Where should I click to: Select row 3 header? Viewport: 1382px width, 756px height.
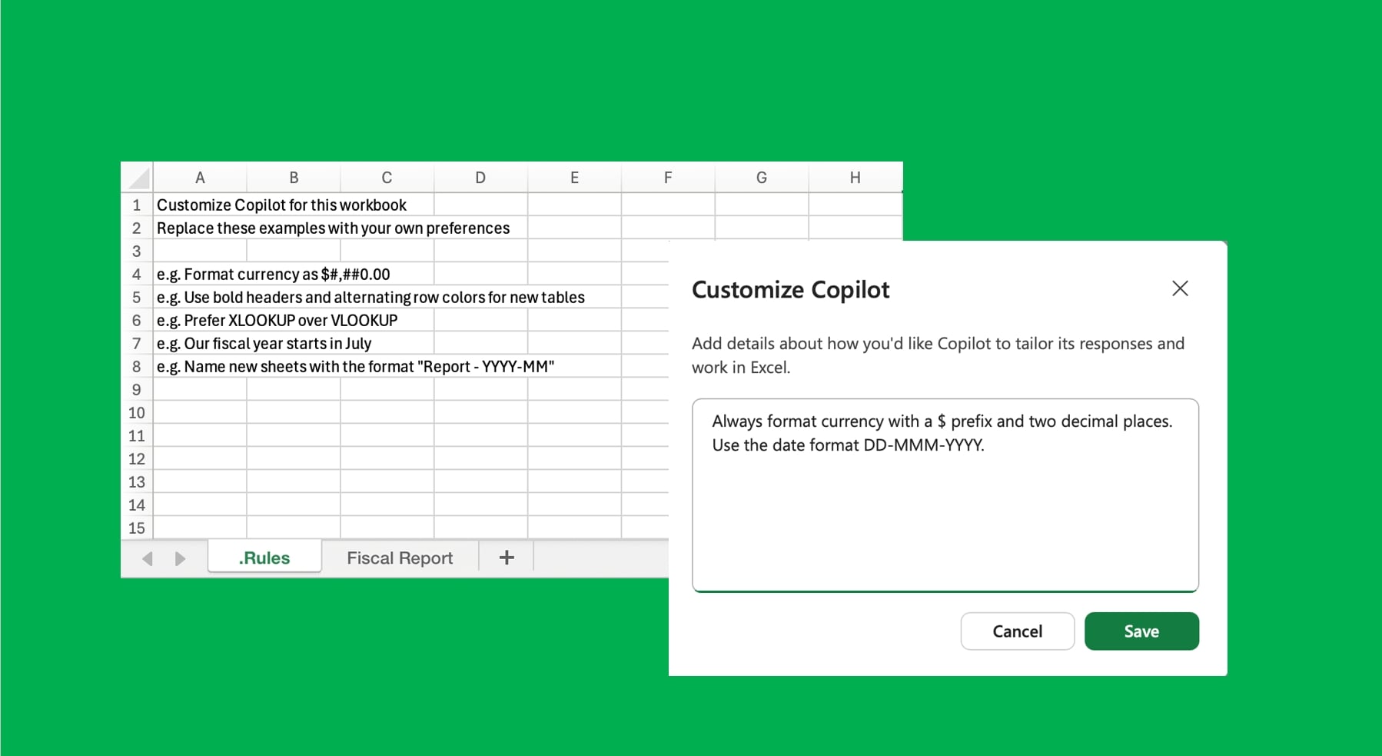[137, 251]
